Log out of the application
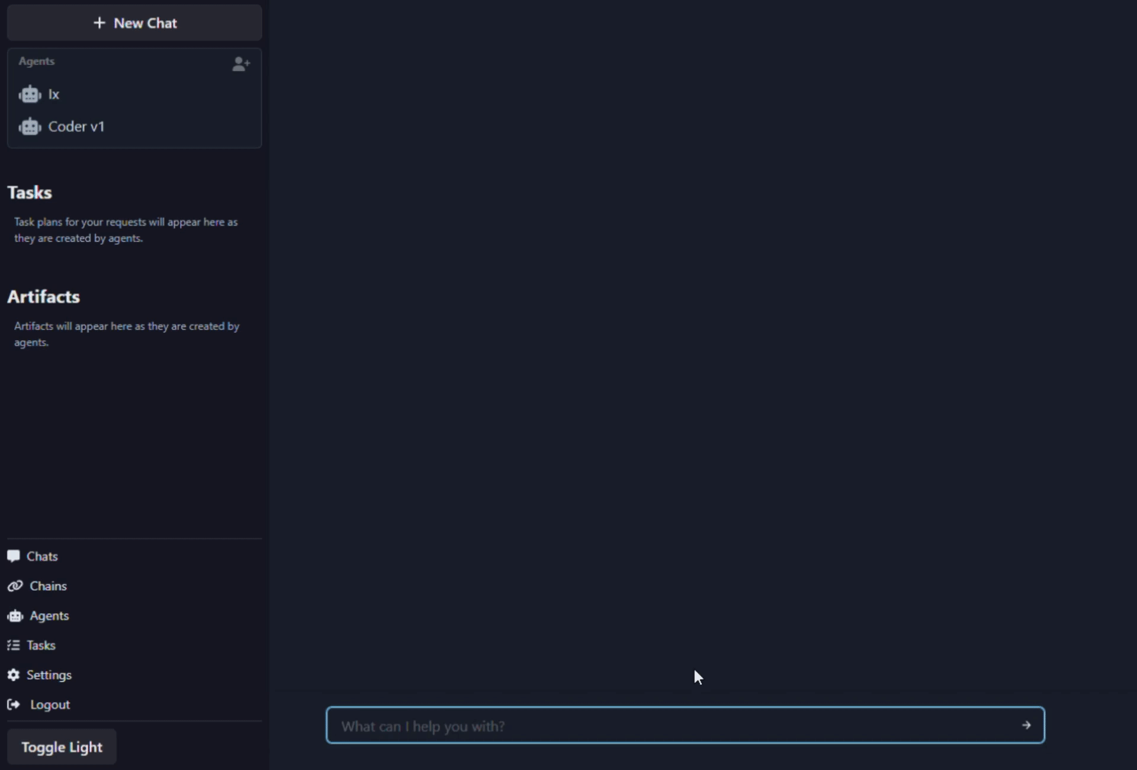The height and width of the screenshot is (770, 1137). click(x=50, y=704)
